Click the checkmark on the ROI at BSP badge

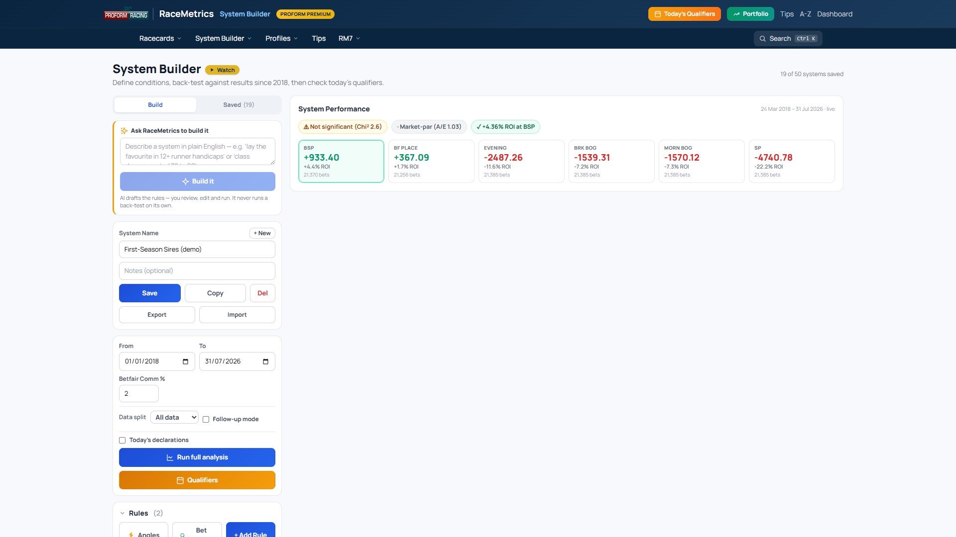pyautogui.click(x=478, y=127)
